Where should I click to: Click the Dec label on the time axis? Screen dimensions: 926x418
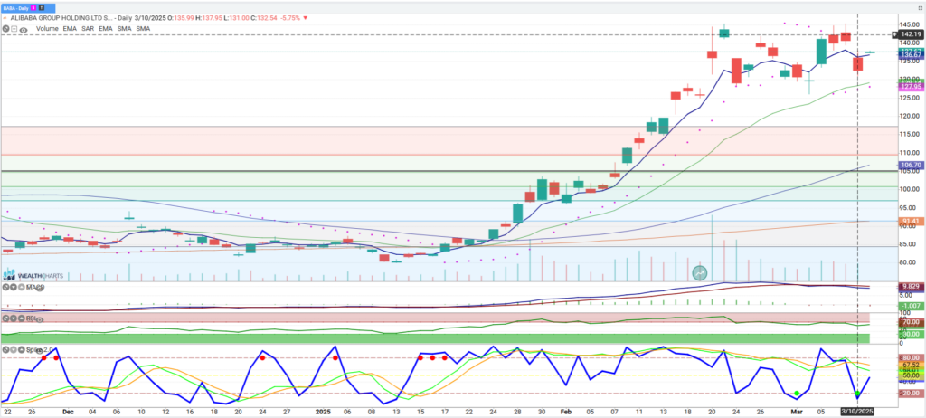point(68,411)
